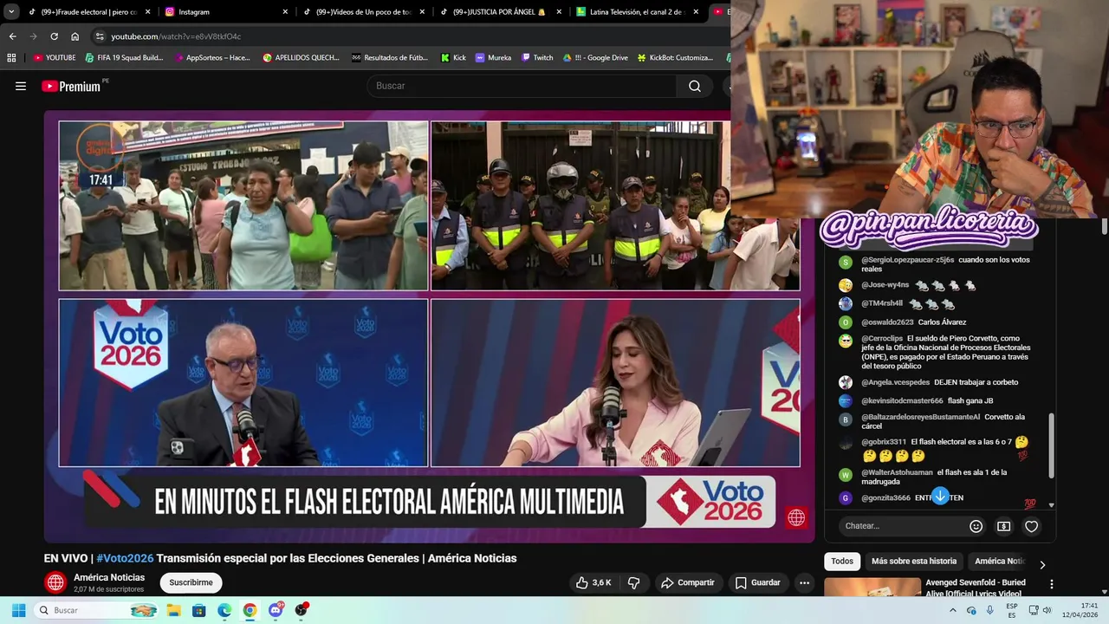1109x624 pixels.
Task: Close the Instagram tab
Action: pyautogui.click(x=285, y=12)
